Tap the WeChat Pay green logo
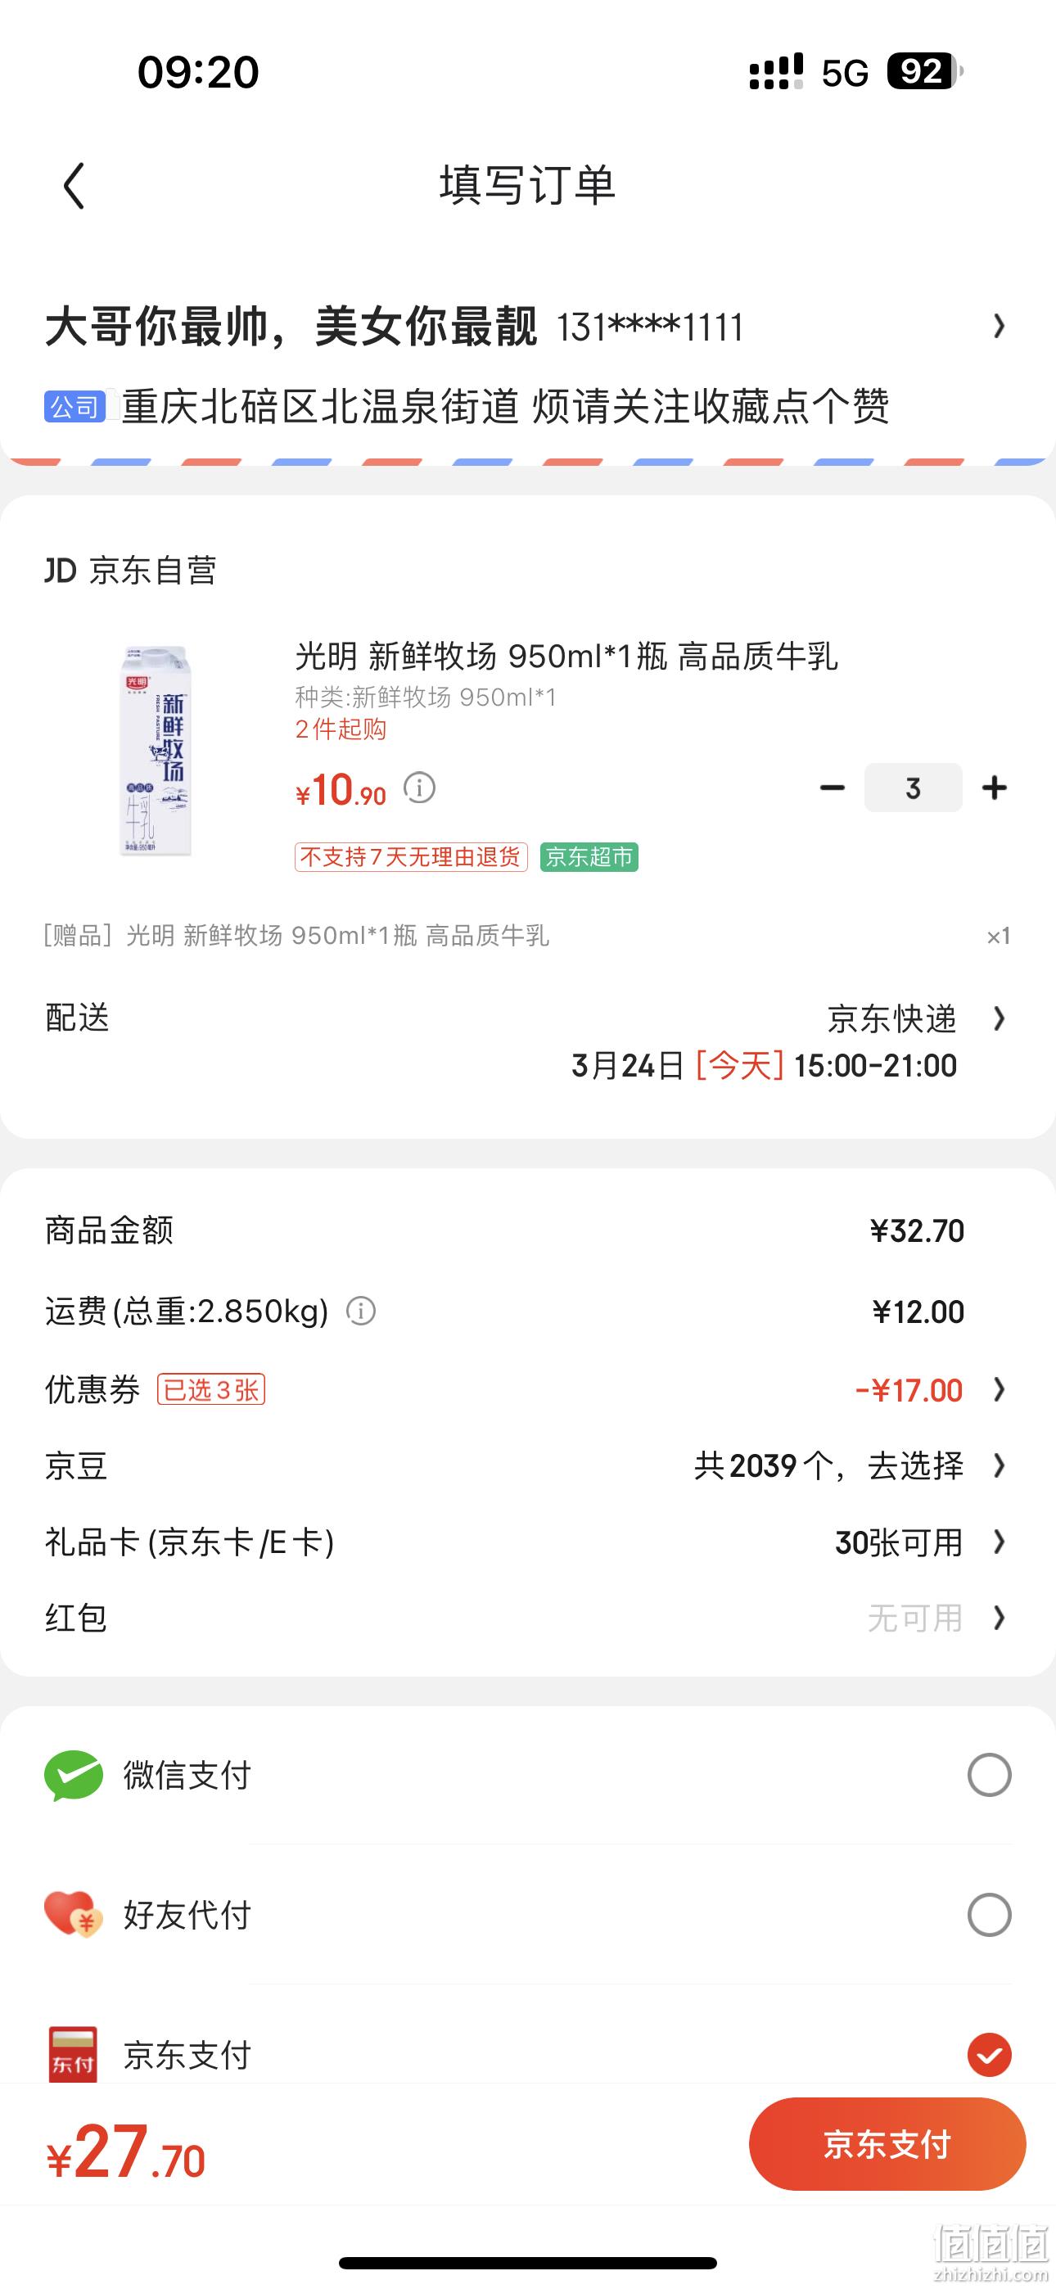The width and height of the screenshot is (1056, 2289). pos(74,1776)
